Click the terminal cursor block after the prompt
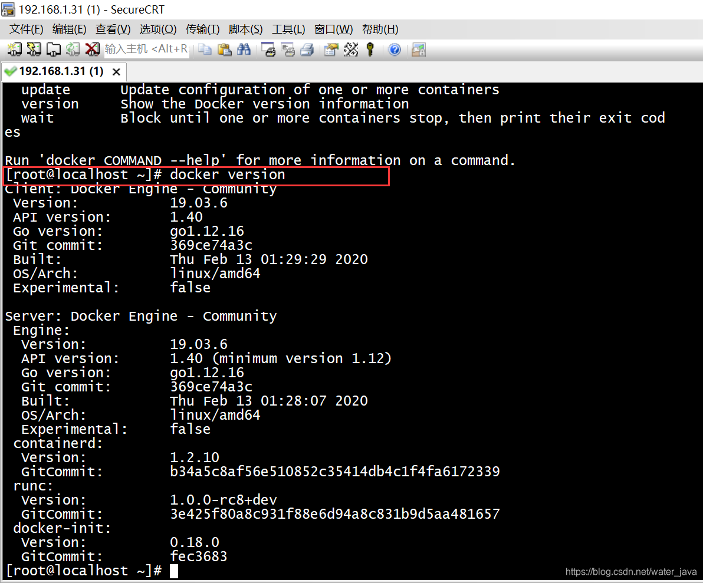 click(x=174, y=571)
